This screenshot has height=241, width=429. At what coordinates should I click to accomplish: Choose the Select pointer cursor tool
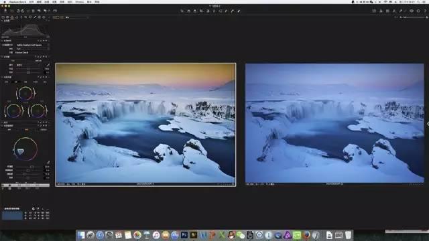[x=182, y=11]
